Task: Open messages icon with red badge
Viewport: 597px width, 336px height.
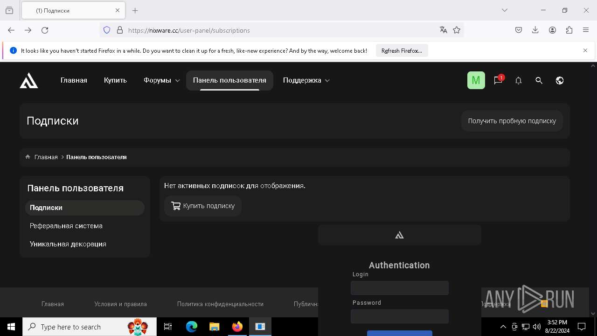Action: pyautogui.click(x=498, y=80)
